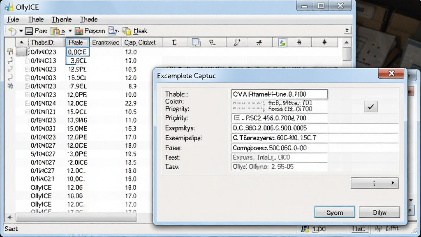This screenshot has height=237, width=421.
Task: Click the Eleak toolbar item
Action: click(x=135, y=31)
